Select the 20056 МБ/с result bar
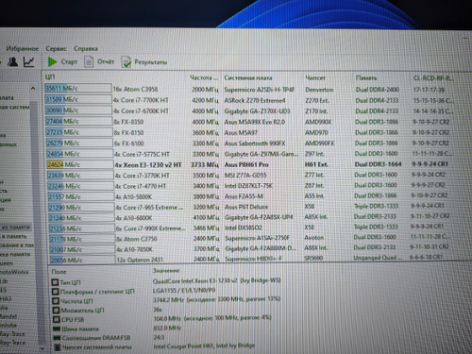Viewport: 472px width, 354px height. (82, 260)
